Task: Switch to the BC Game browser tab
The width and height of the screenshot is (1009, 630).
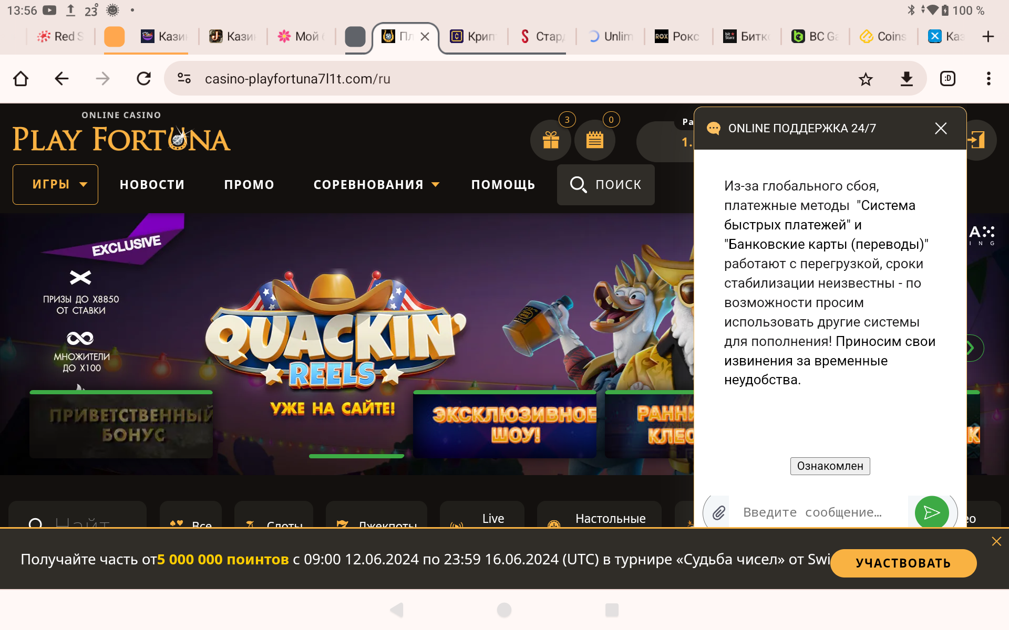Action: (815, 37)
